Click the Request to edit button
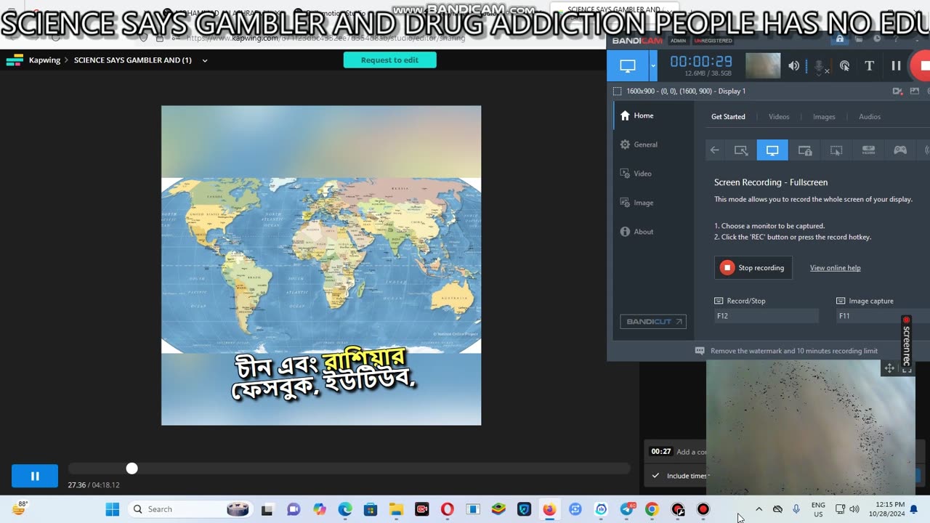This screenshot has height=523, width=930. tap(389, 60)
